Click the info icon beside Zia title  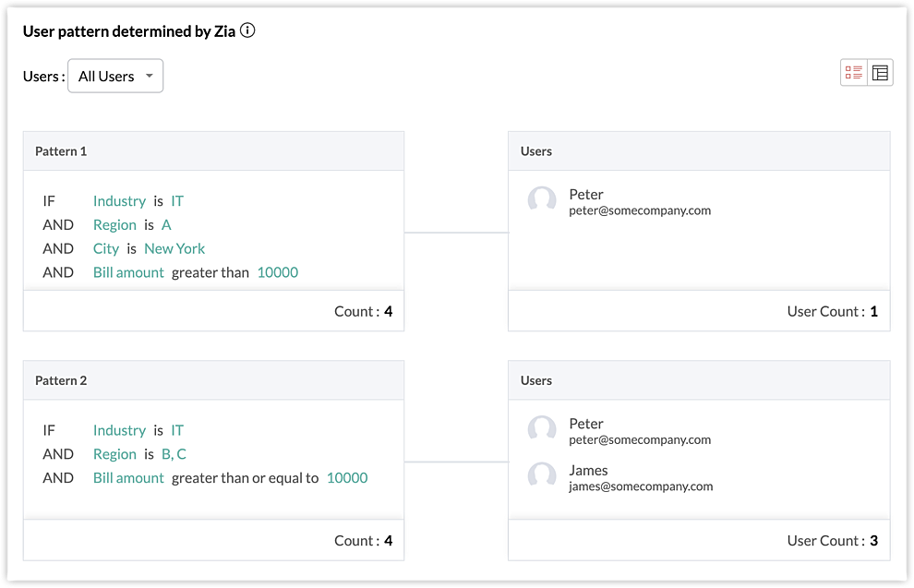pos(247,30)
